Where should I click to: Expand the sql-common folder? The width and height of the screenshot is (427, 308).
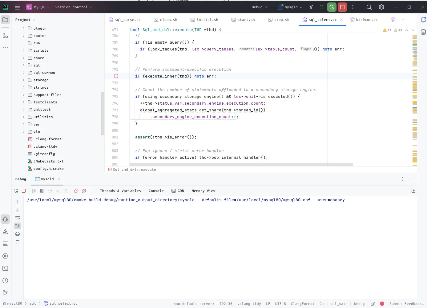23,73
